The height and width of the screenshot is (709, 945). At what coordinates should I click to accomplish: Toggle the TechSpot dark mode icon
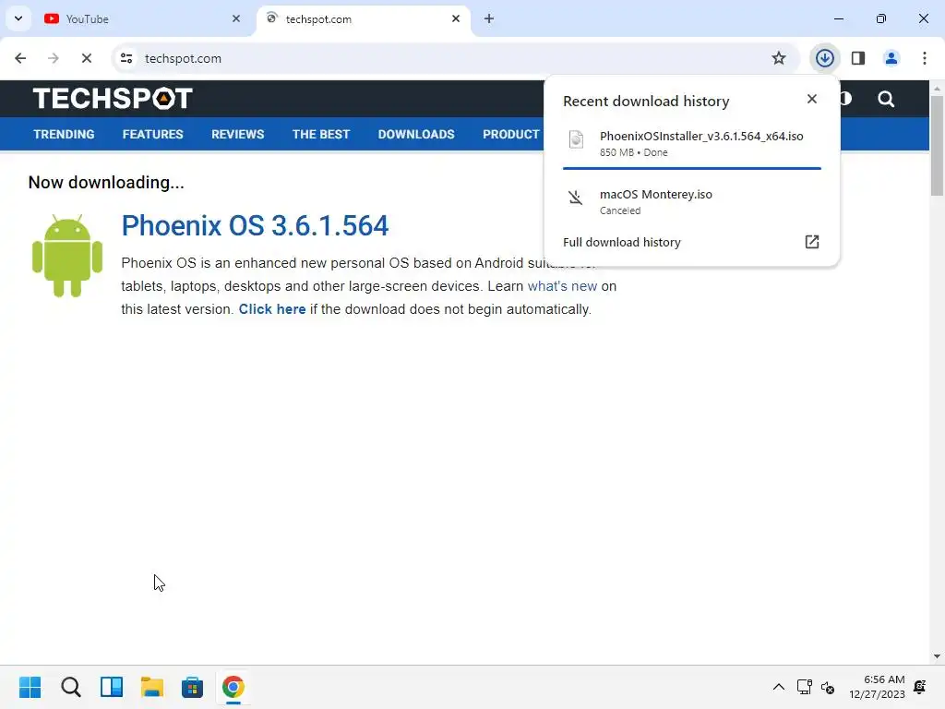coord(846,99)
